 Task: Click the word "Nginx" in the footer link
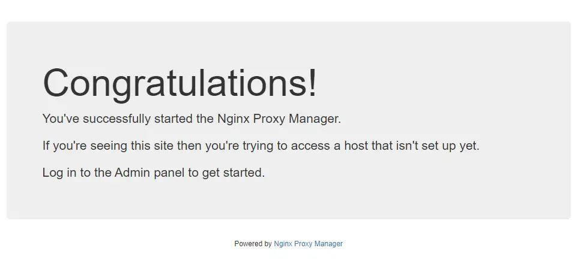tap(283, 244)
